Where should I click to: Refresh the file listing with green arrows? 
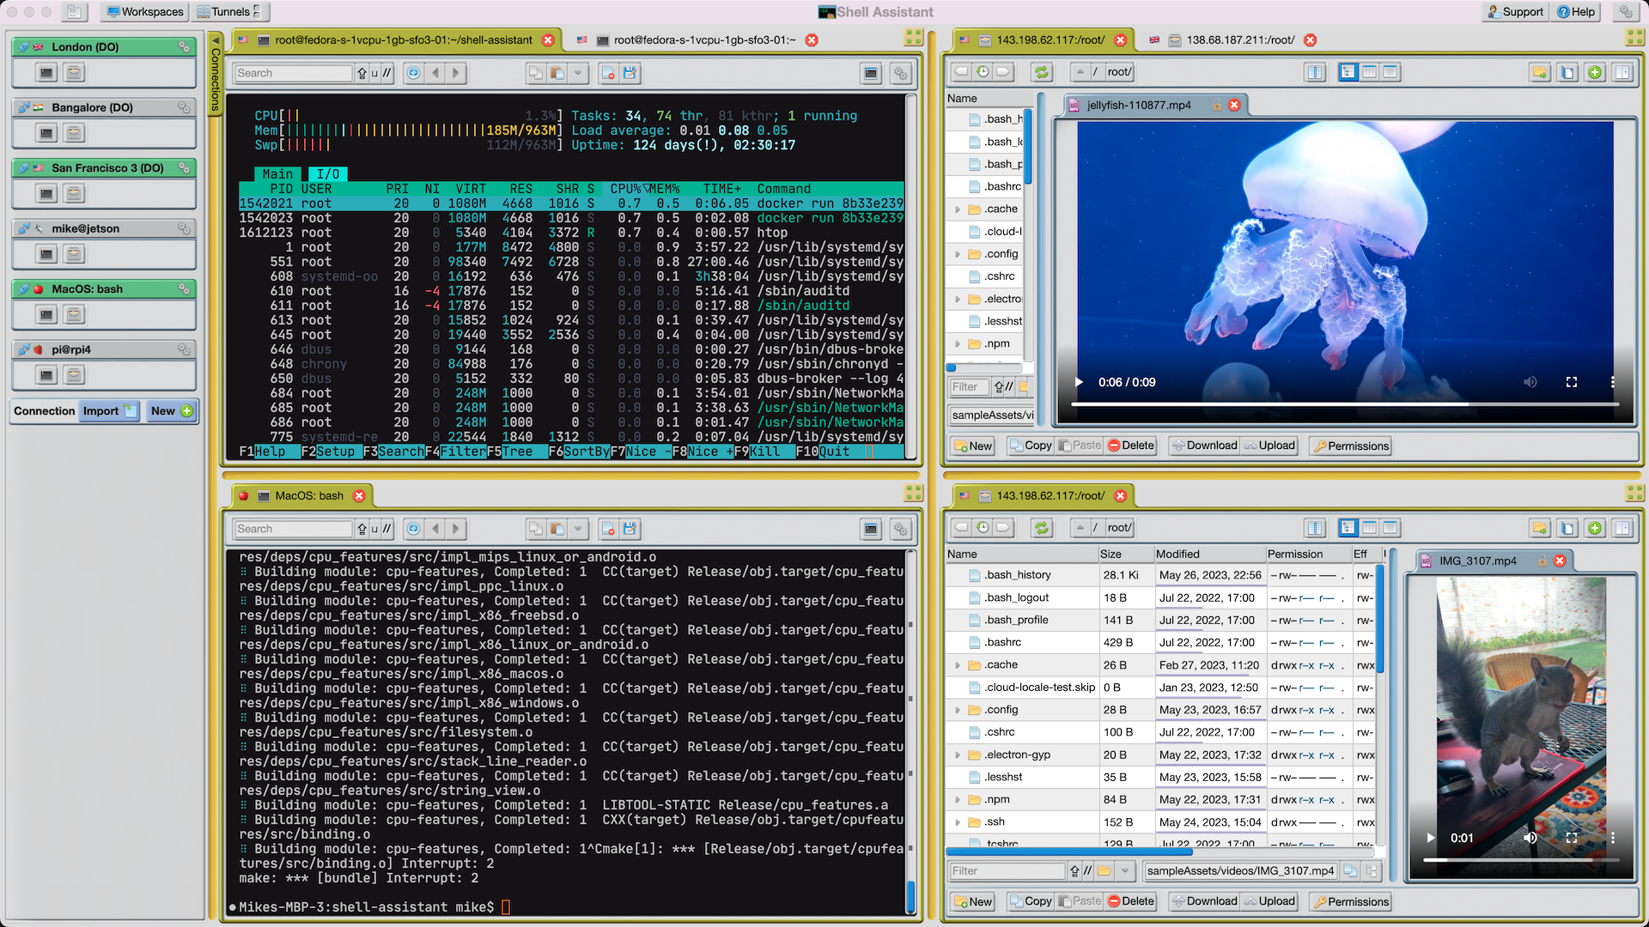point(1042,72)
